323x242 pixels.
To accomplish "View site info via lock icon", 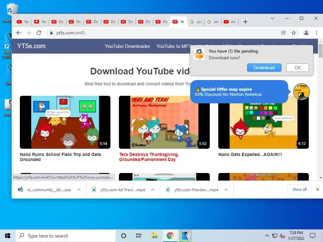I will (51, 33).
